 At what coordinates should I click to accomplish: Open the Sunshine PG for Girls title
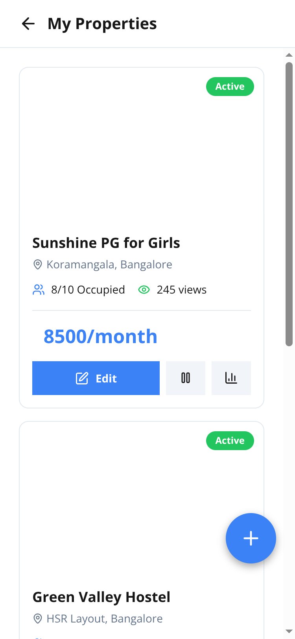(x=106, y=243)
